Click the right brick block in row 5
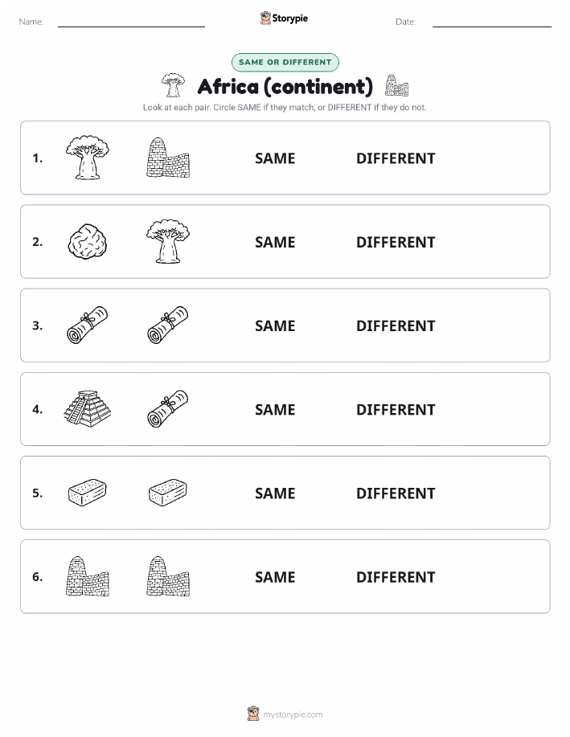 (x=168, y=492)
